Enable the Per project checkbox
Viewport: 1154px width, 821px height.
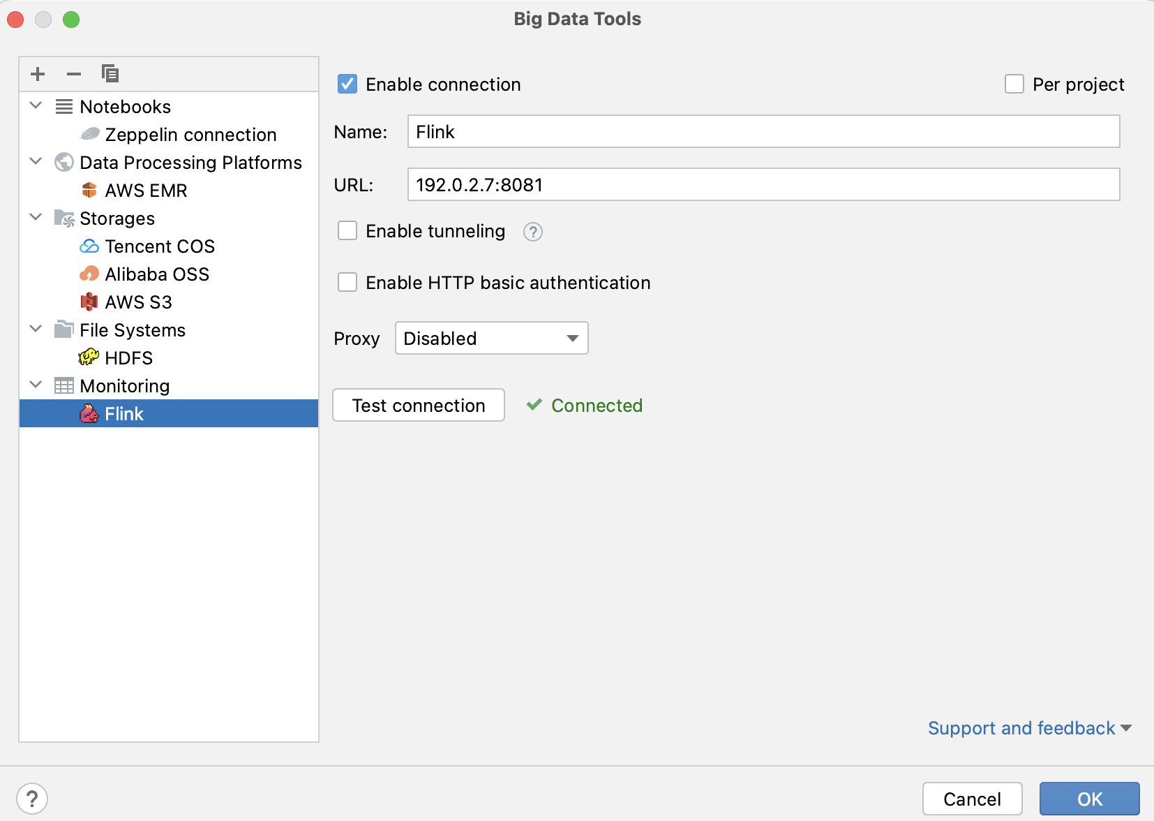coord(1014,84)
